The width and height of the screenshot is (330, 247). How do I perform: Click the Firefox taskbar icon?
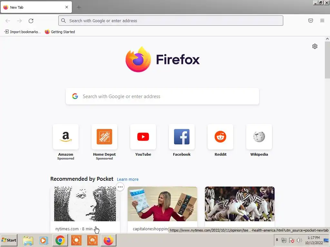point(109,240)
